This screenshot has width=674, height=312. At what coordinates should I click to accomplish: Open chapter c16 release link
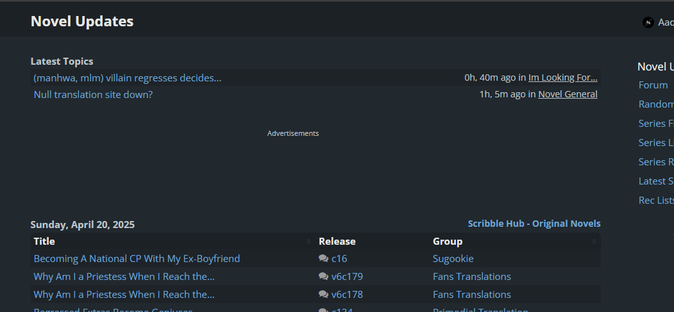click(339, 259)
